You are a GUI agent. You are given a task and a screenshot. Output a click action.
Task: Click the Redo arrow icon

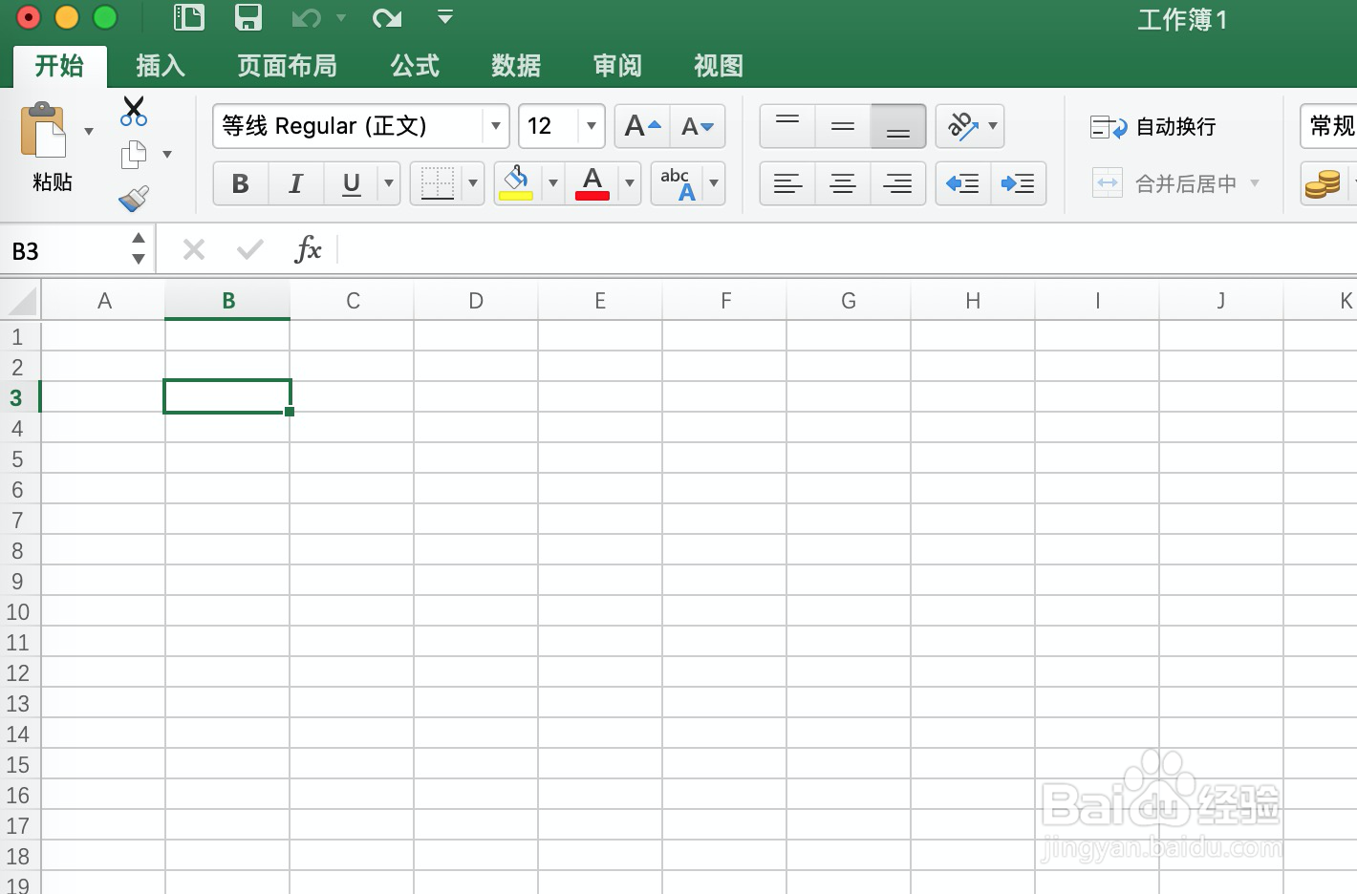(387, 17)
